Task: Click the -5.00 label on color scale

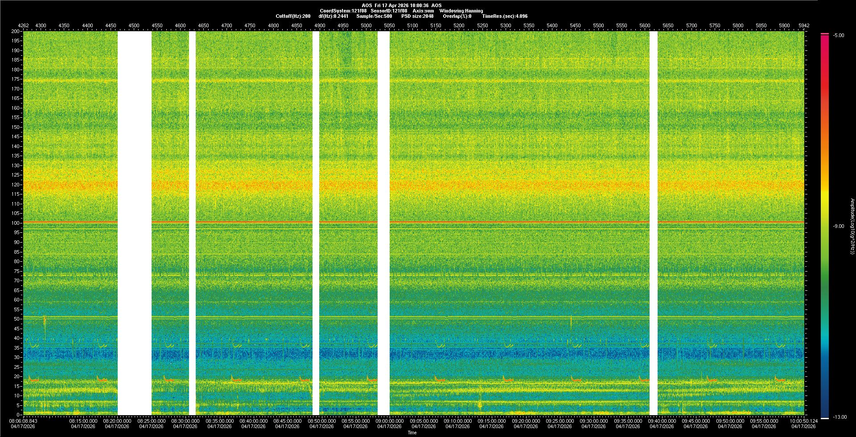Action: point(839,35)
